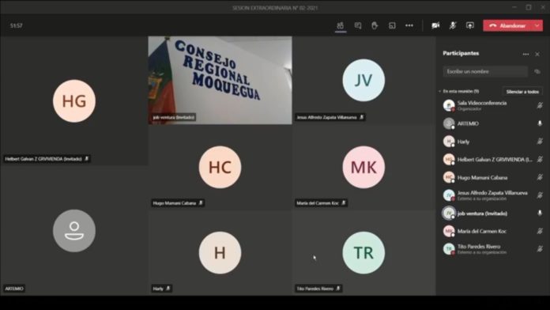
Task: Select the H tile of Harly
Action: tap(220, 253)
